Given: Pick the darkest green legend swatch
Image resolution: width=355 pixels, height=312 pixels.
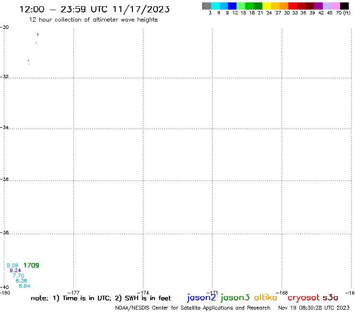Looking at the screenshot, I should tap(258, 6).
